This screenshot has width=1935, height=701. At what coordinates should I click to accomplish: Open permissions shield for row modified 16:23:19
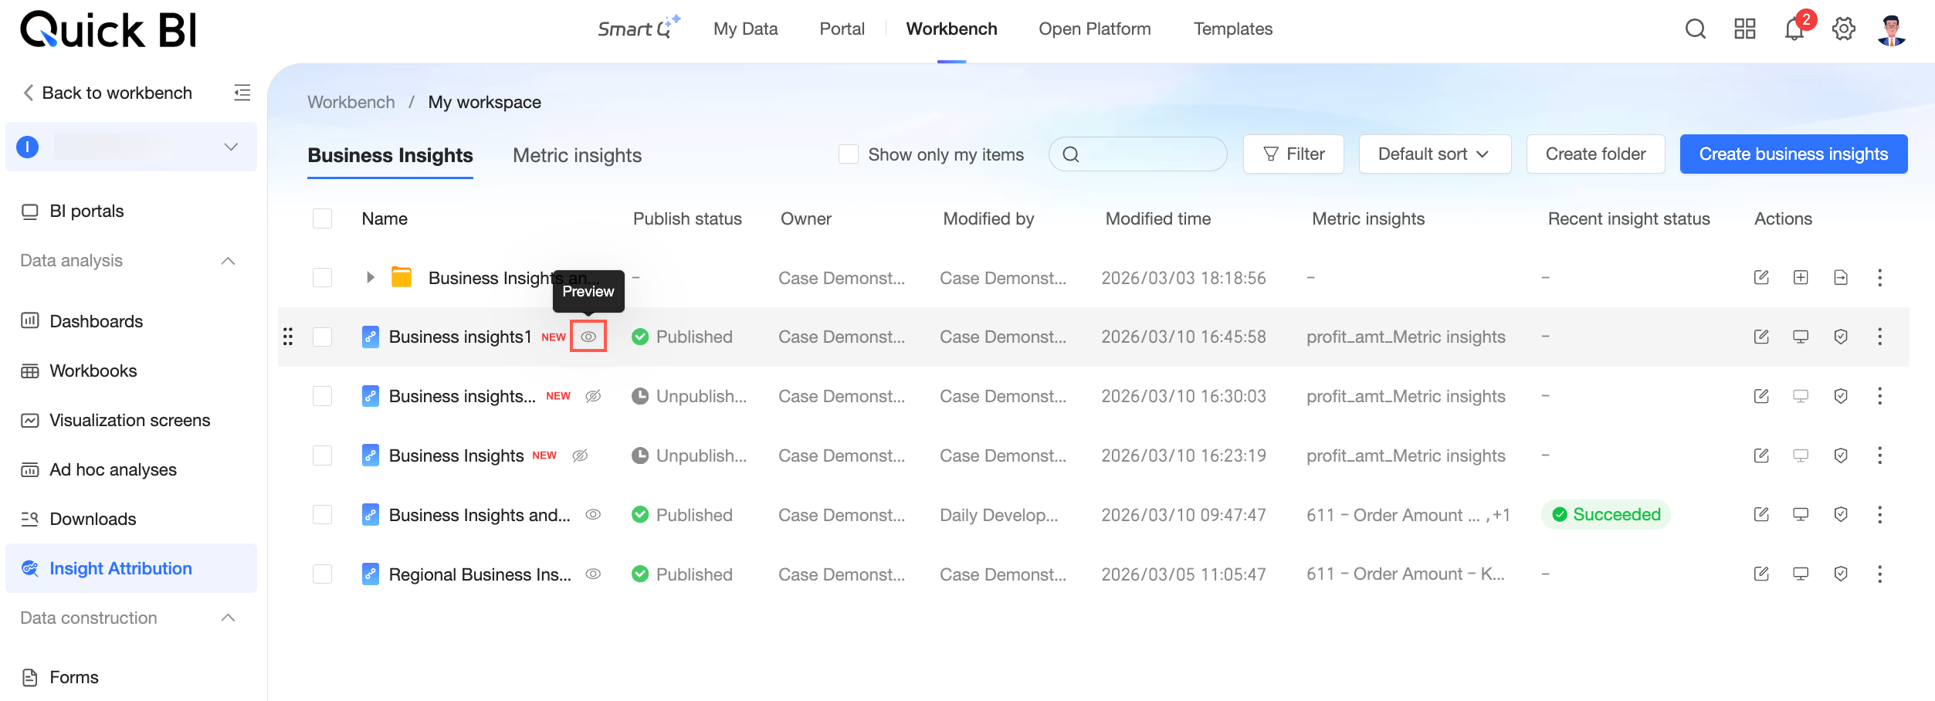tap(1841, 455)
